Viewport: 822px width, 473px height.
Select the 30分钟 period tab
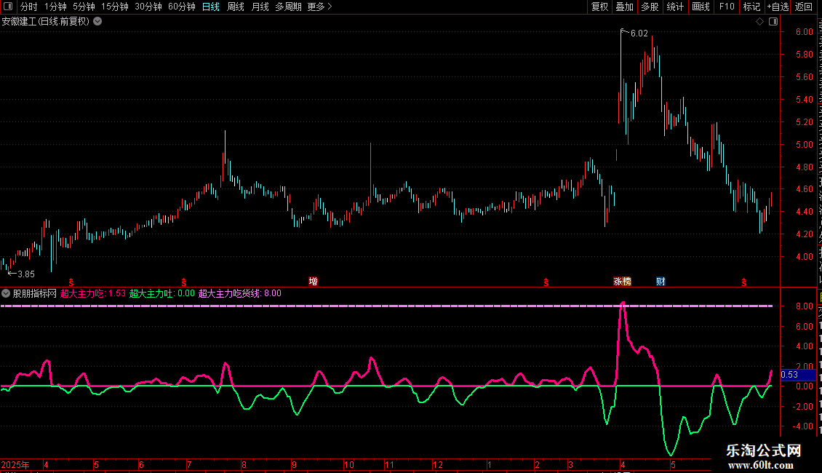pos(148,7)
